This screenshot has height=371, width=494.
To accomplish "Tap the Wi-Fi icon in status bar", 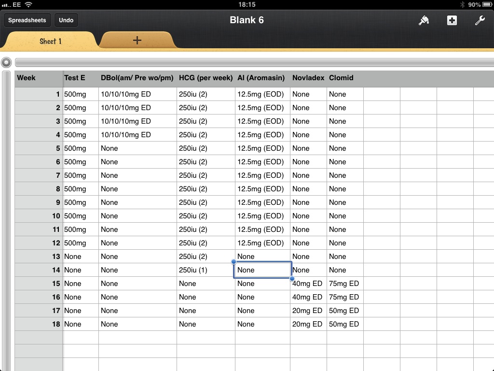I will [28, 4].
